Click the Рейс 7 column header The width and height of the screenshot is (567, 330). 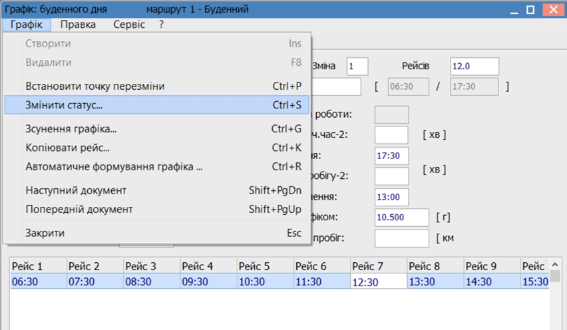tap(379, 266)
